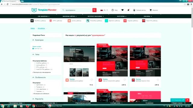Open the collection bottom bar tab

(150, 103)
